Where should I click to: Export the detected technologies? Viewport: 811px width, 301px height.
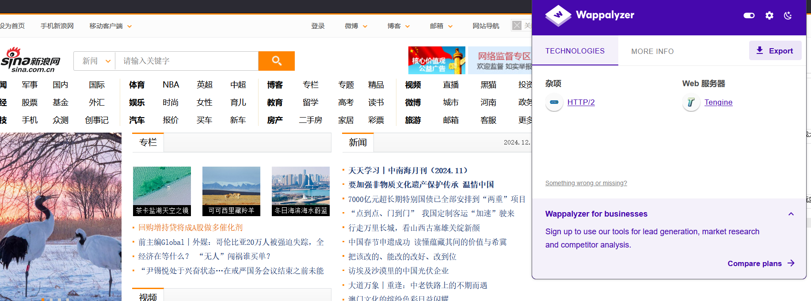coord(775,50)
